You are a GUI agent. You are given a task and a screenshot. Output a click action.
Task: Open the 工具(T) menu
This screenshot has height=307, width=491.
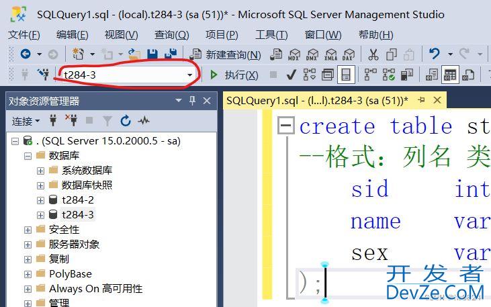click(x=271, y=34)
